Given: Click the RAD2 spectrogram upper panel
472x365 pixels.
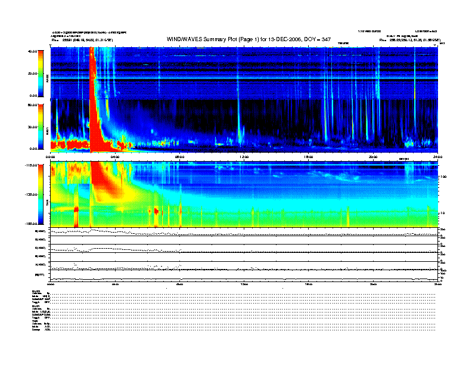Looking at the screenshot, I should tap(244, 73).
